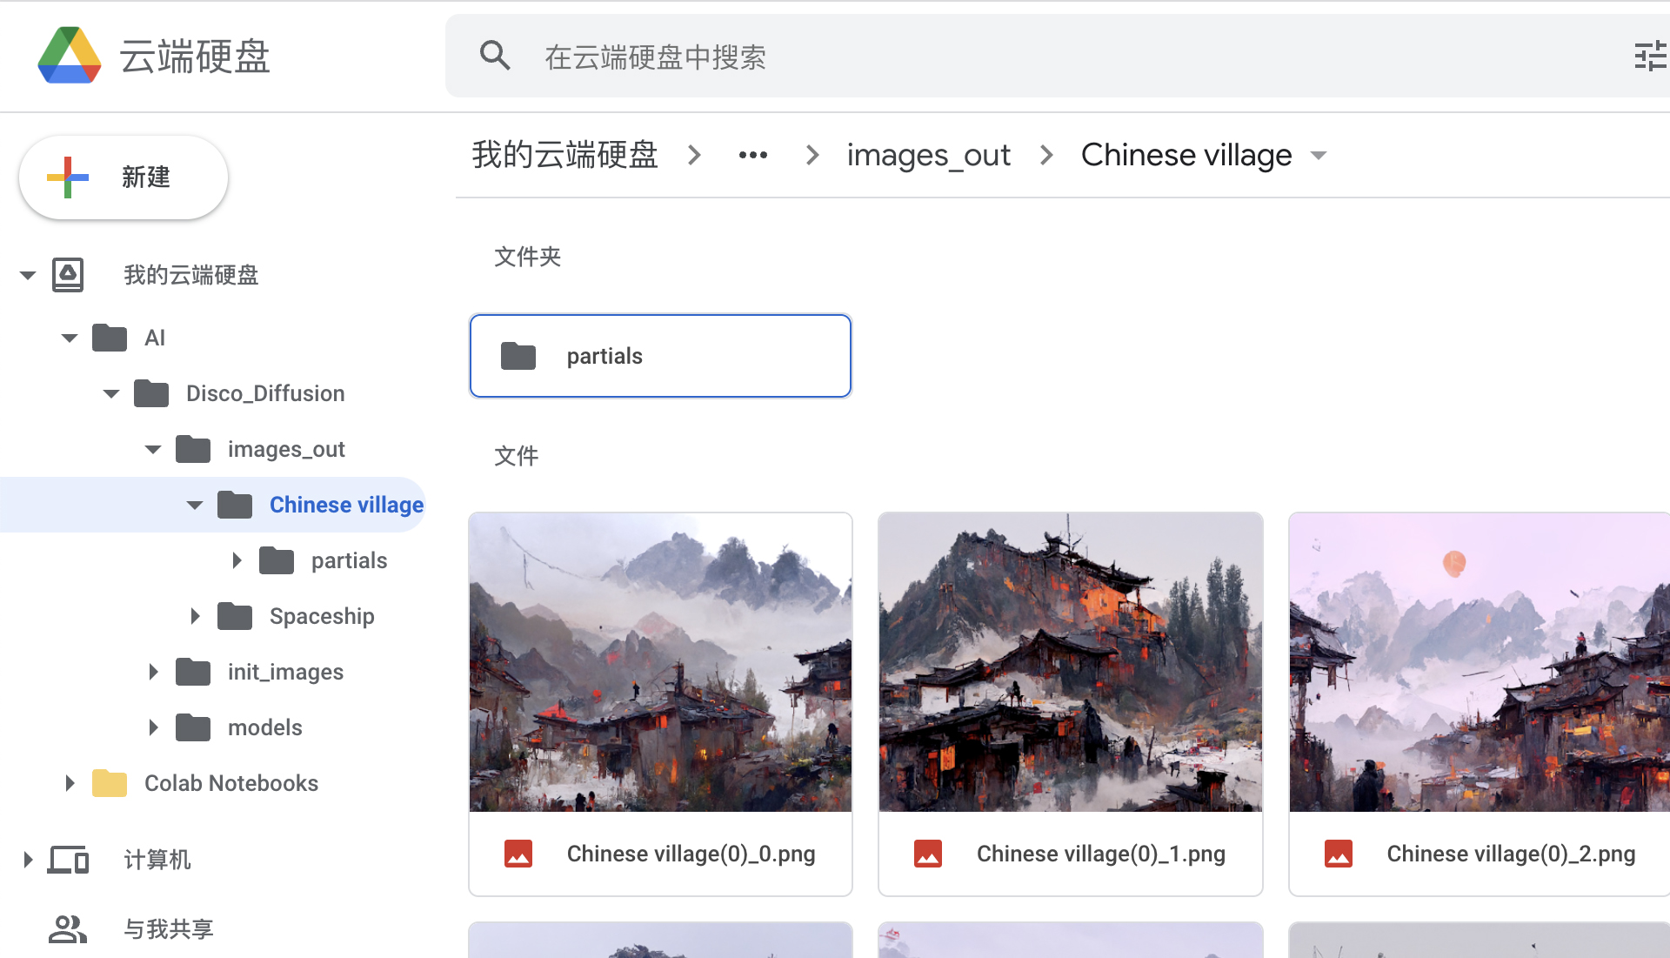Go to images_out in breadcrumb
Screen dimensions: 1670x958
click(x=928, y=156)
